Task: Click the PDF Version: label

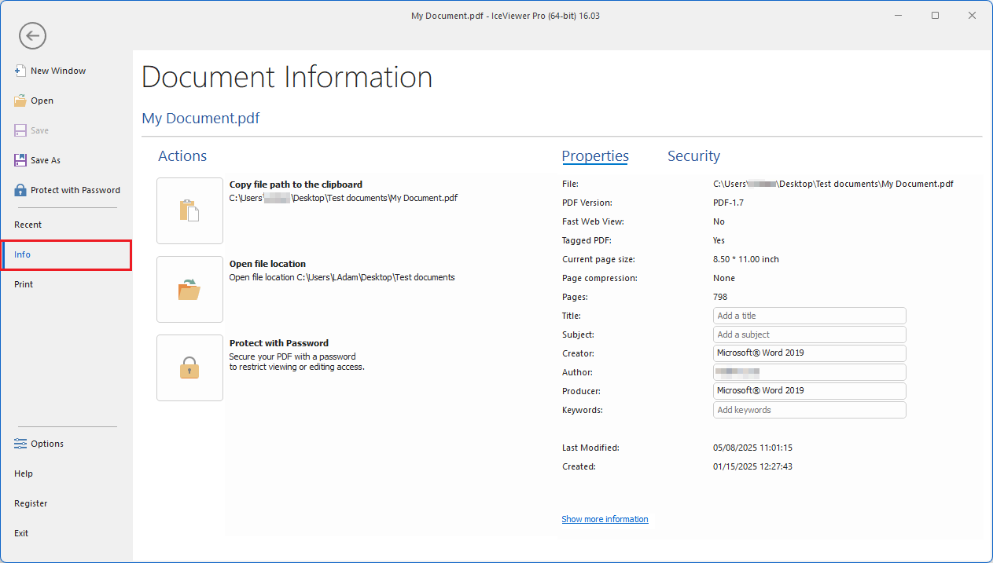Action: (x=587, y=203)
